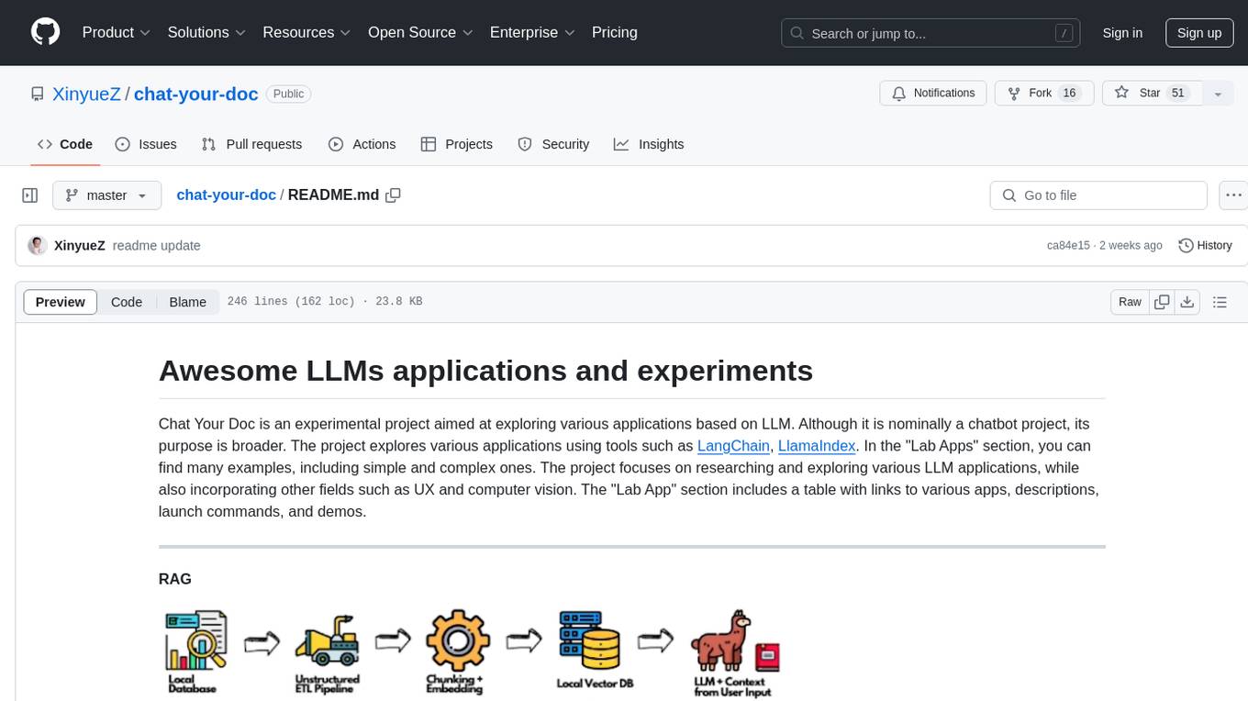1248x701 pixels.
Task: Expand the Open Source menu
Action: (420, 32)
